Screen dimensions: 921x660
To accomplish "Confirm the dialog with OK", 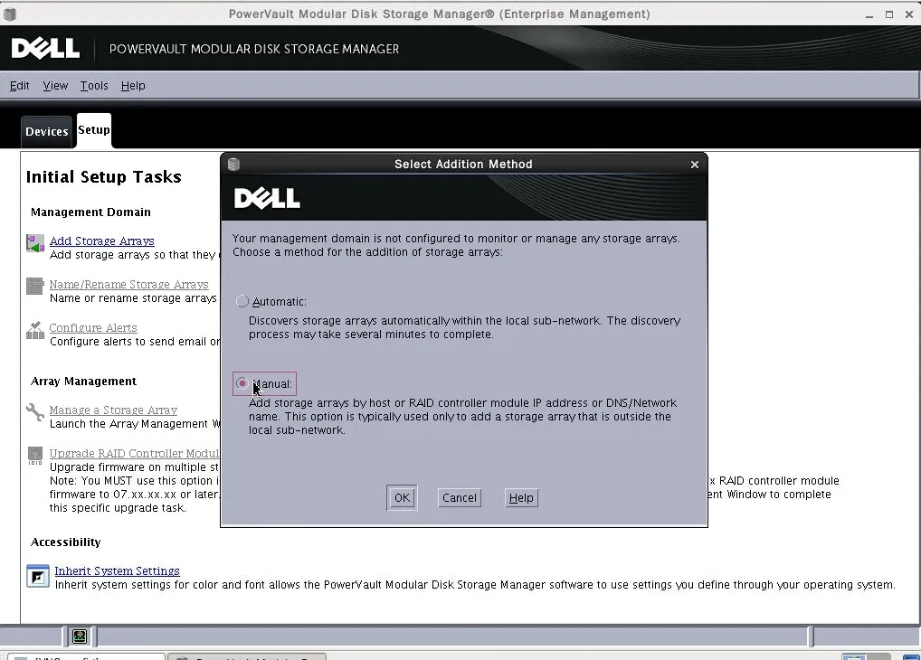I will 402,498.
